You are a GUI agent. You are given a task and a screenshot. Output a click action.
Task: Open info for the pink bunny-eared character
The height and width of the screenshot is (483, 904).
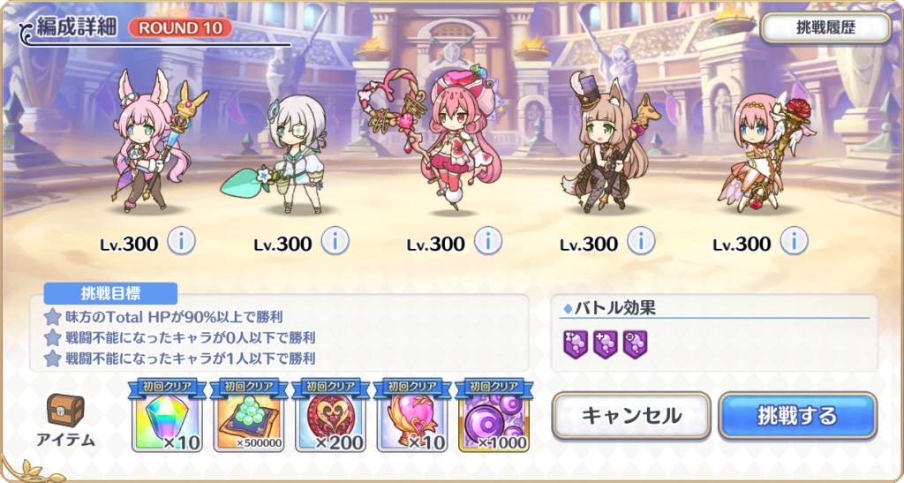click(182, 241)
